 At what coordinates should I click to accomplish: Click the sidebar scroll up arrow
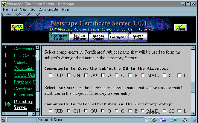[37, 48]
